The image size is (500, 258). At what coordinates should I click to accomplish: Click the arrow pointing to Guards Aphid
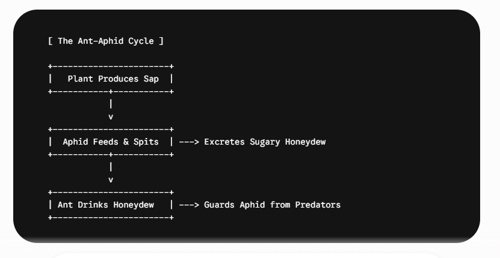[x=189, y=205]
